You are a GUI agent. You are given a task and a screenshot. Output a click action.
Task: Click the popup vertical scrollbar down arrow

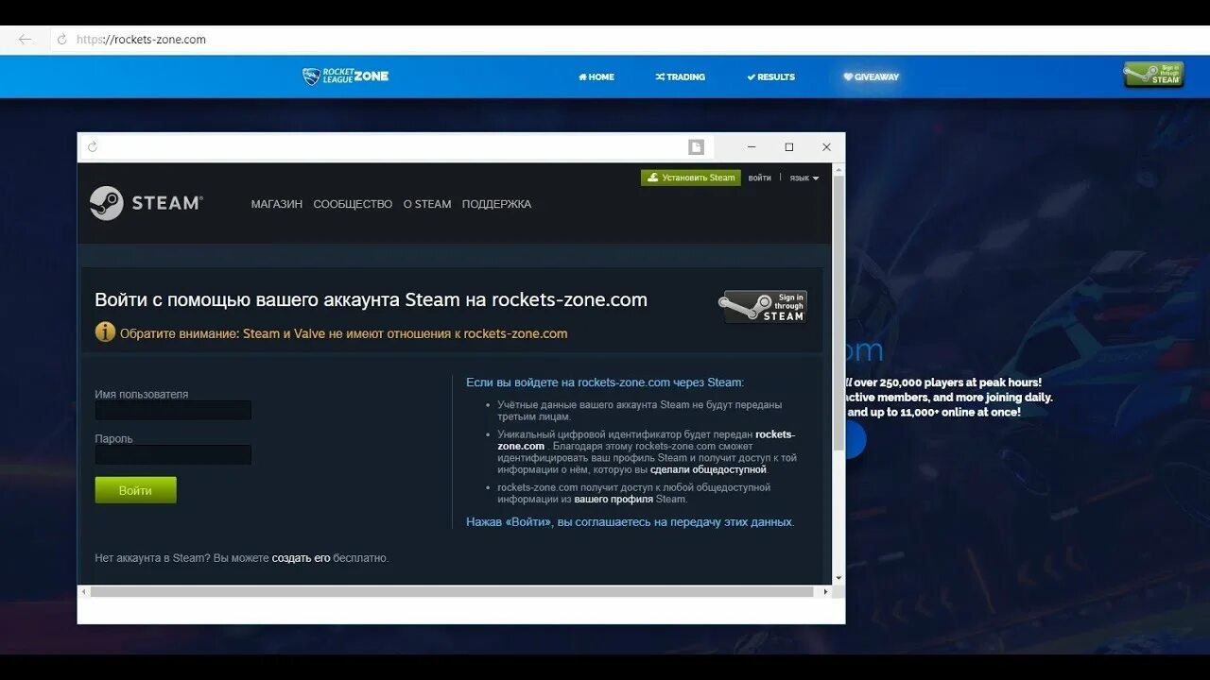tap(838, 578)
